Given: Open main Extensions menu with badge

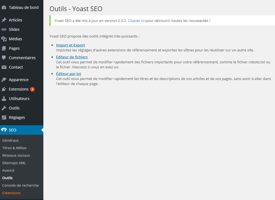Looking at the screenshot, I should (22, 89).
